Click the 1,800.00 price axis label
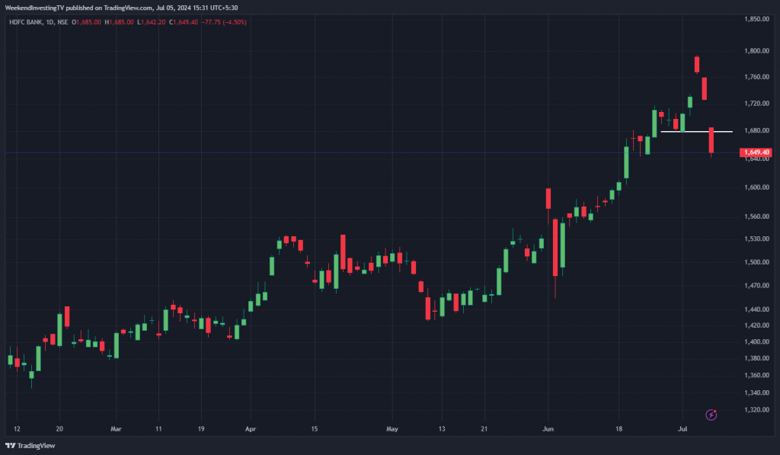Viewport: 780px width, 455px height. pyautogui.click(x=756, y=51)
